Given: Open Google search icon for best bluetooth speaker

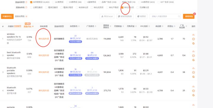Looking at the screenshot, I should 193,60.
